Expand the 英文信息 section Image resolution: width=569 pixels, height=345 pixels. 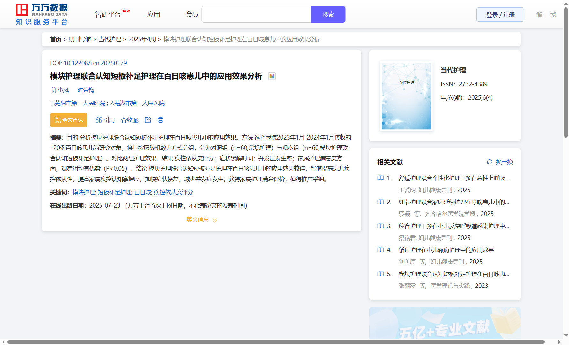tap(201, 220)
